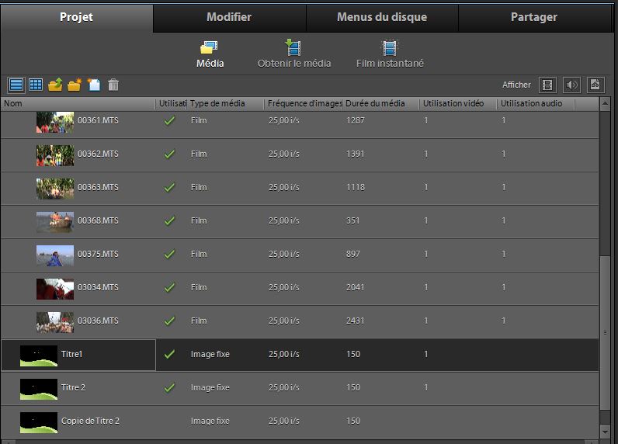618x444 pixels.
Task: Click the used checkmark for 00368.MTS
Action: point(169,220)
